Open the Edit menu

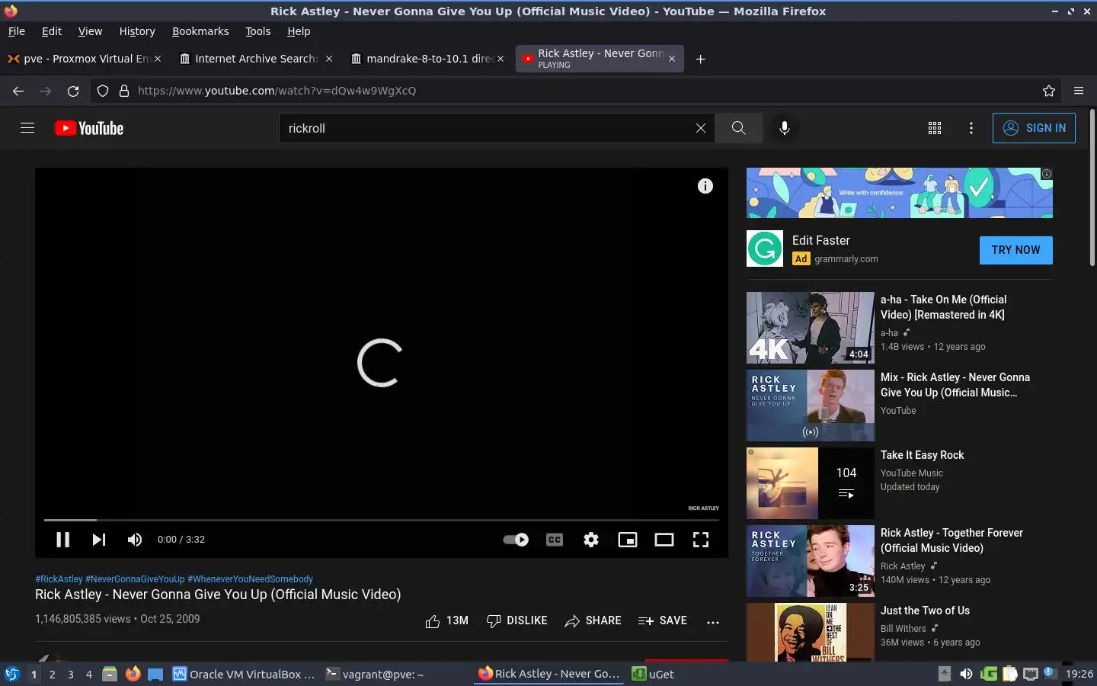click(x=52, y=31)
